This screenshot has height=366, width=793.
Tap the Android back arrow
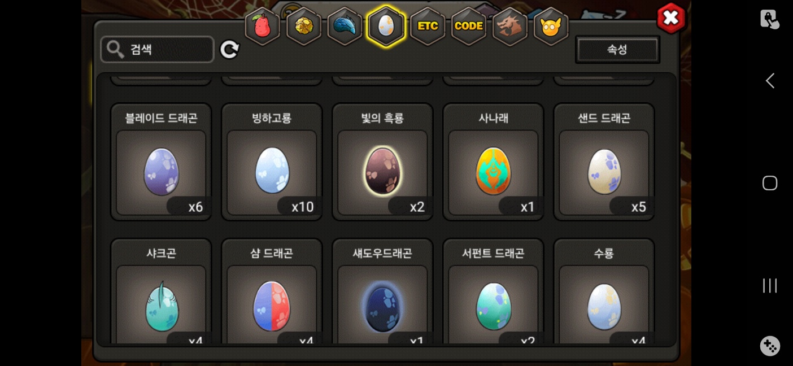point(770,81)
